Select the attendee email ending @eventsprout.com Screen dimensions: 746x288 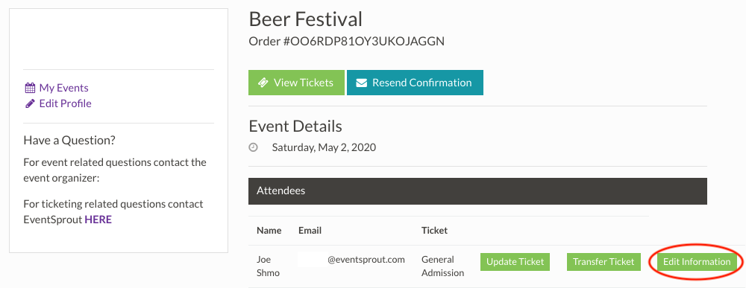[351, 260]
